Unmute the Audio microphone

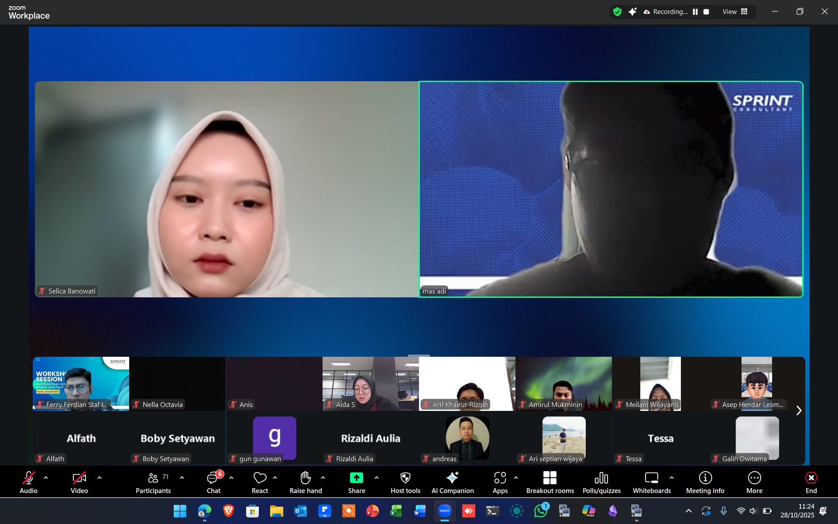pyautogui.click(x=28, y=478)
